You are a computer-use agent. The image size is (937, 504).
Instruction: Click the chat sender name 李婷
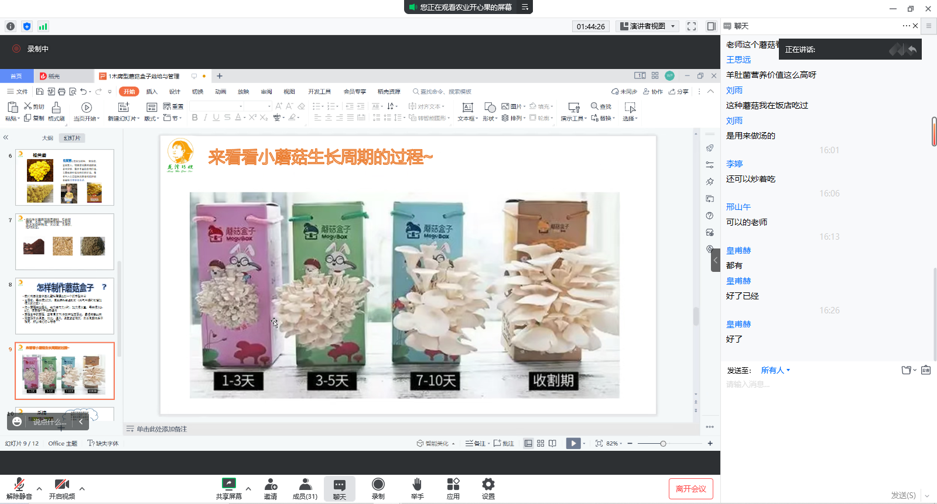(734, 164)
